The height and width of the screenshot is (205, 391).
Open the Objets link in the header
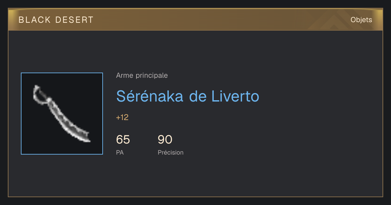point(361,20)
